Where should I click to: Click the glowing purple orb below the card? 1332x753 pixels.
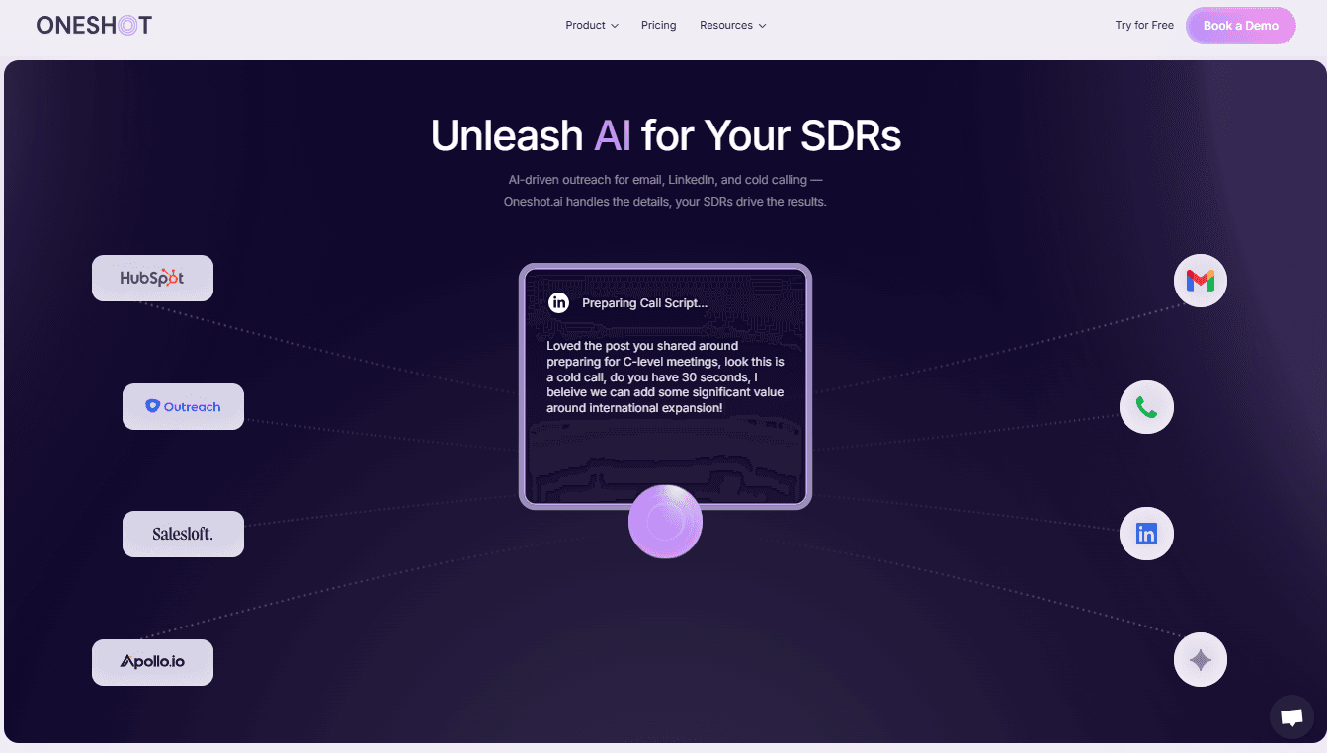click(x=665, y=521)
